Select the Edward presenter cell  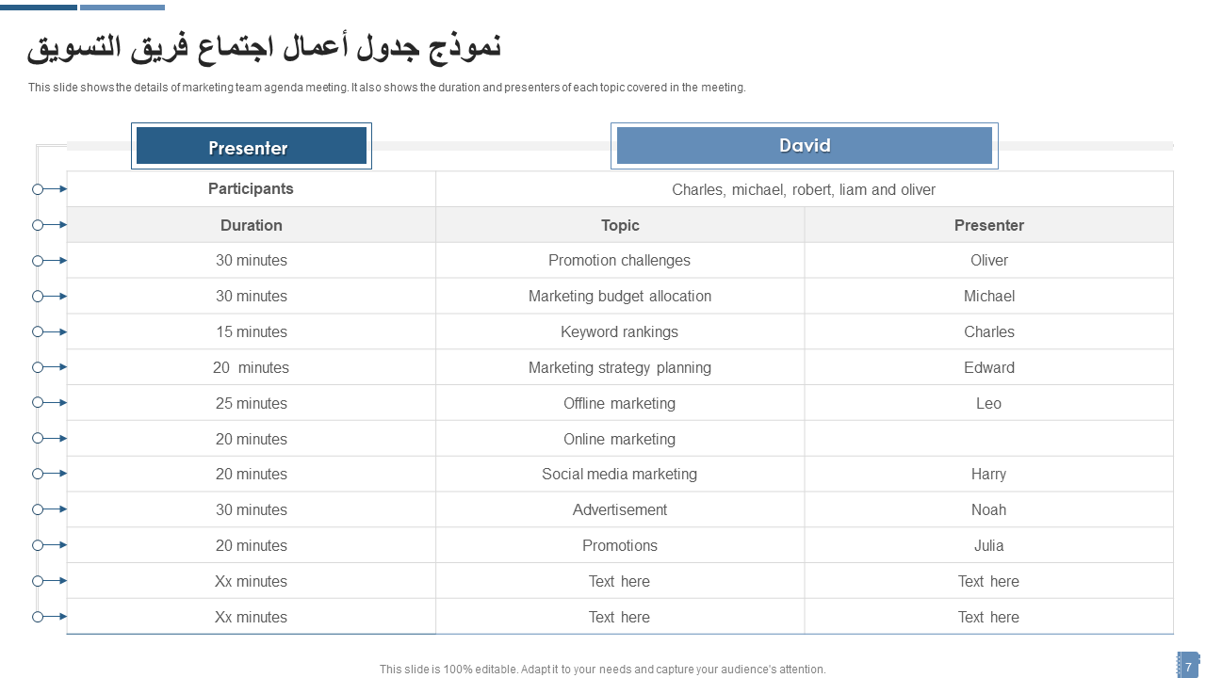tap(989, 367)
